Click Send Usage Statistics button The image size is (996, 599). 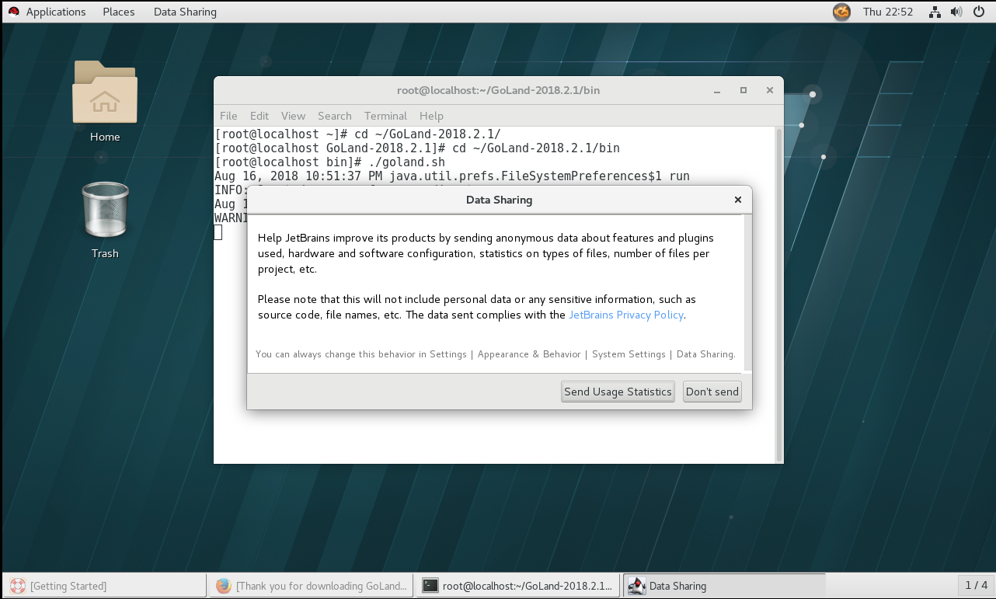tap(618, 392)
